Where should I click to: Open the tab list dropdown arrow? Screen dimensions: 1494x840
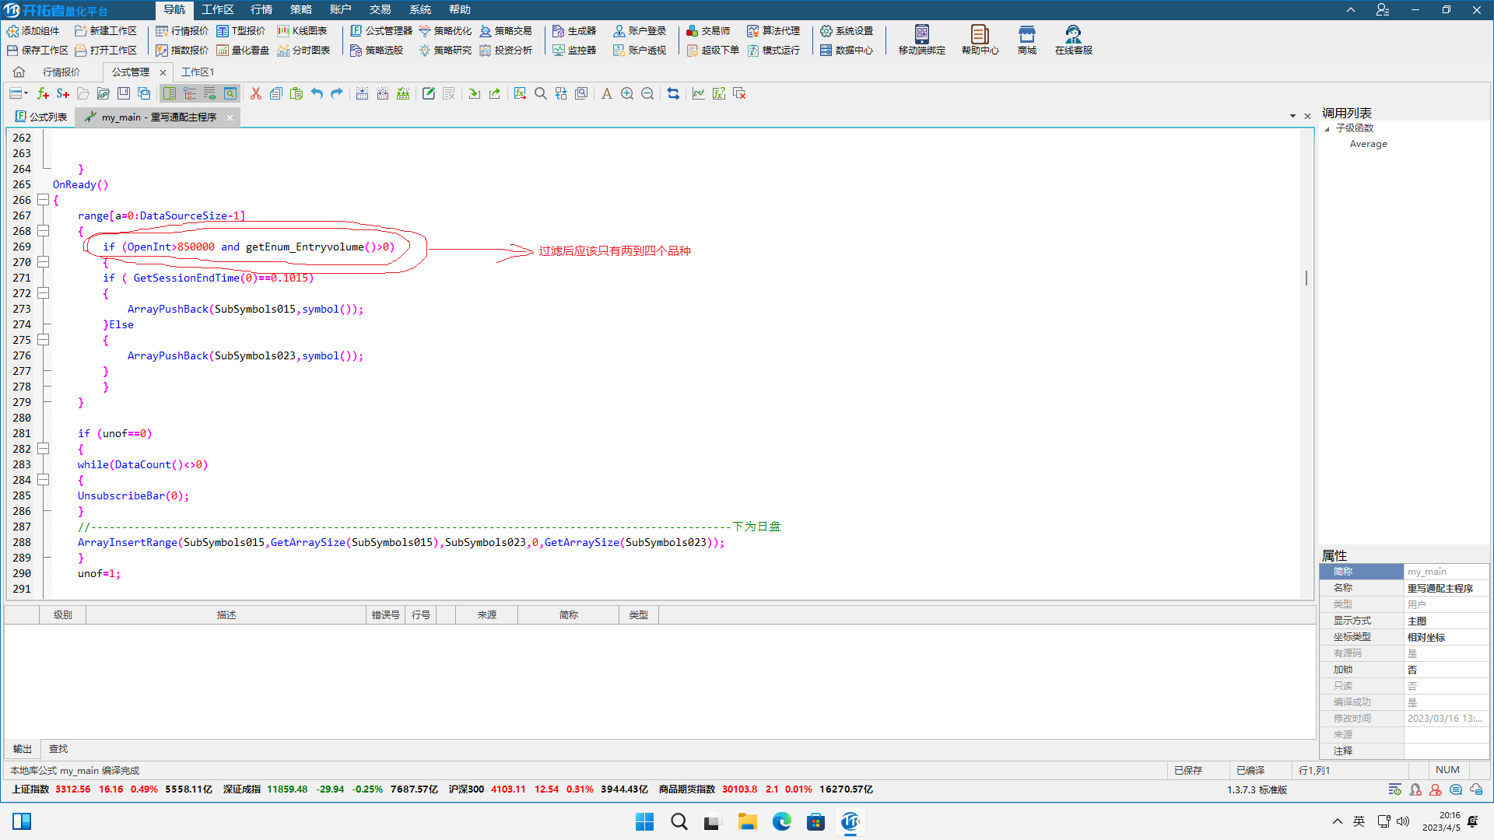coord(1292,116)
